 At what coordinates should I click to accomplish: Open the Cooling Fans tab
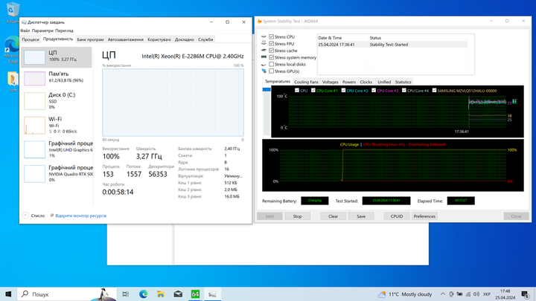306,82
